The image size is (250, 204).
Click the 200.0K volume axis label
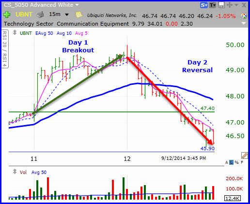(x=234, y=179)
